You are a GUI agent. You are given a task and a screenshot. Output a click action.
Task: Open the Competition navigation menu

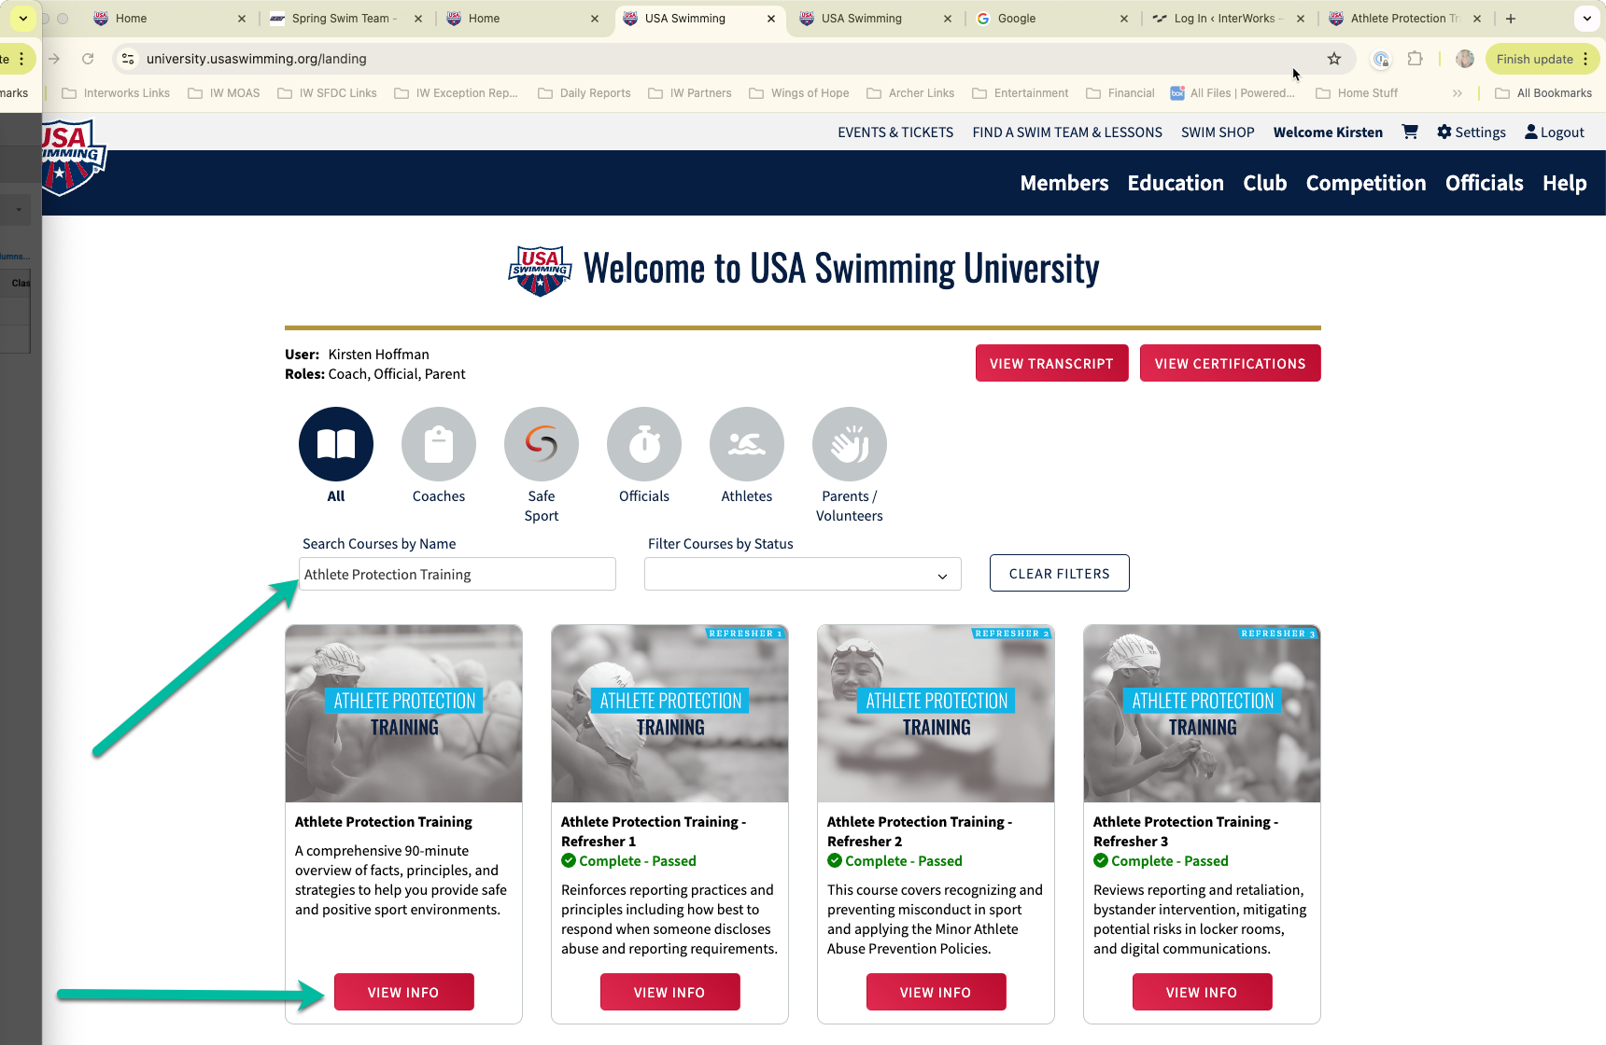pyautogui.click(x=1365, y=183)
